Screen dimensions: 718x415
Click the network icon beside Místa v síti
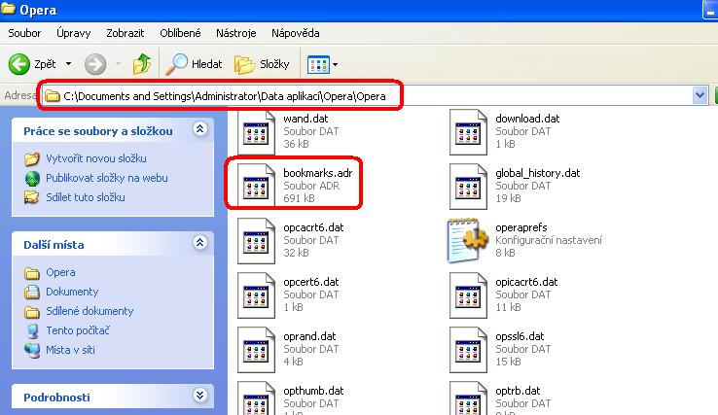tap(32, 350)
